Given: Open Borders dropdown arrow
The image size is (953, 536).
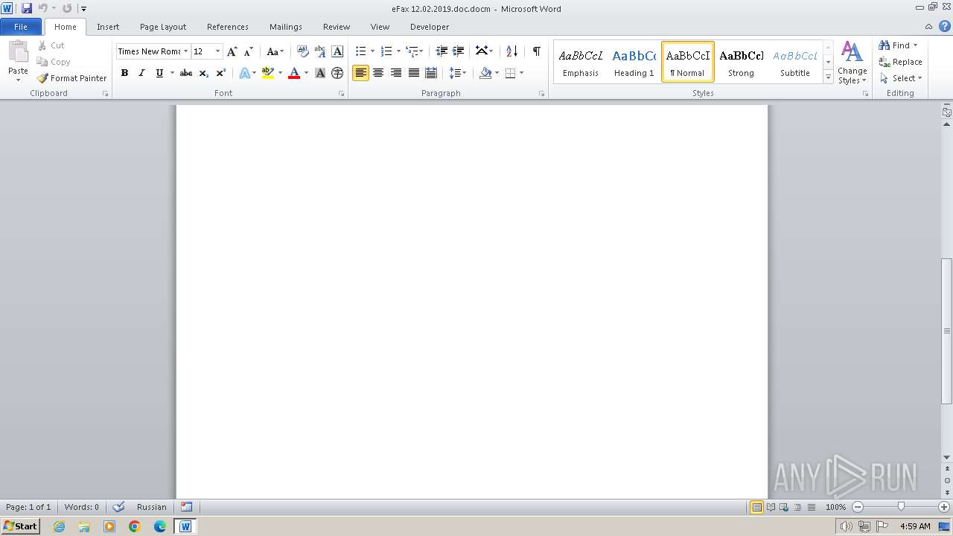Looking at the screenshot, I should 521,73.
